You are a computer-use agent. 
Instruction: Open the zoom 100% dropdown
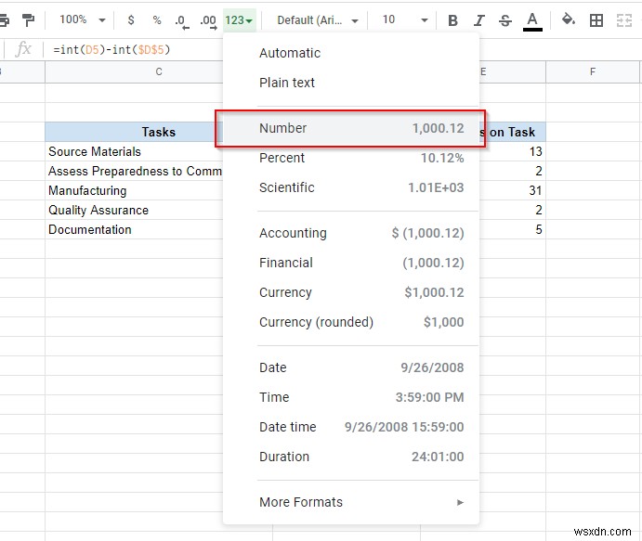(83, 19)
